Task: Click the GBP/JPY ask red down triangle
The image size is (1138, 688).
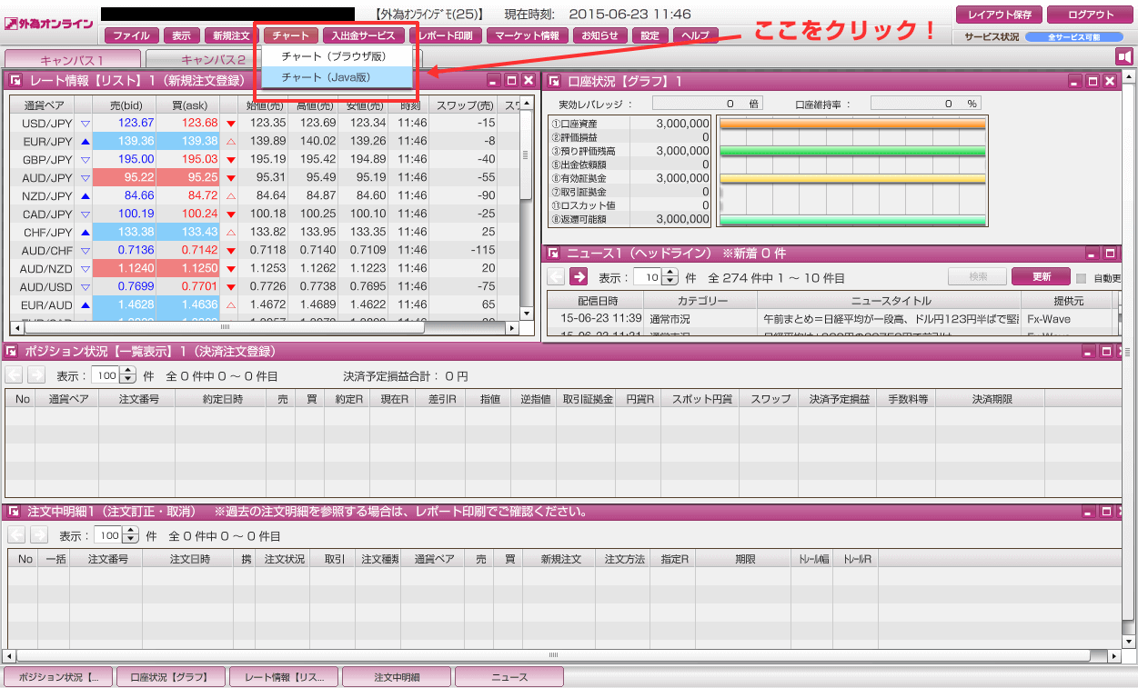Action: click(x=230, y=159)
